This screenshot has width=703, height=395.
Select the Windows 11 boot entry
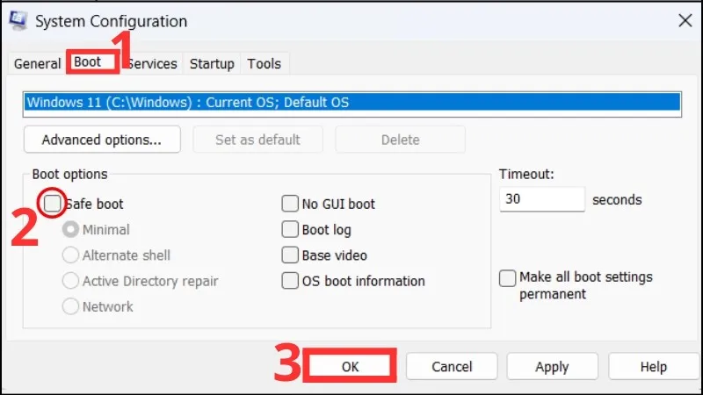coord(351,103)
